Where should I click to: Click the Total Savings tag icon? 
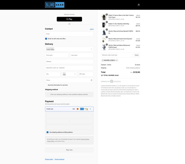tap(102, 75)
